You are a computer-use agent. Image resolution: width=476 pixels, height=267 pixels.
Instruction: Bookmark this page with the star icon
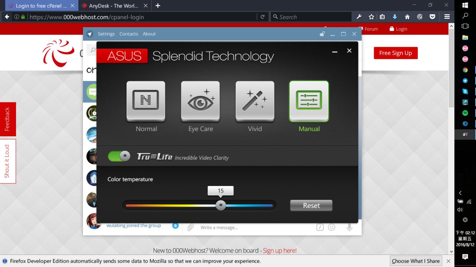[x=371, y=17]
